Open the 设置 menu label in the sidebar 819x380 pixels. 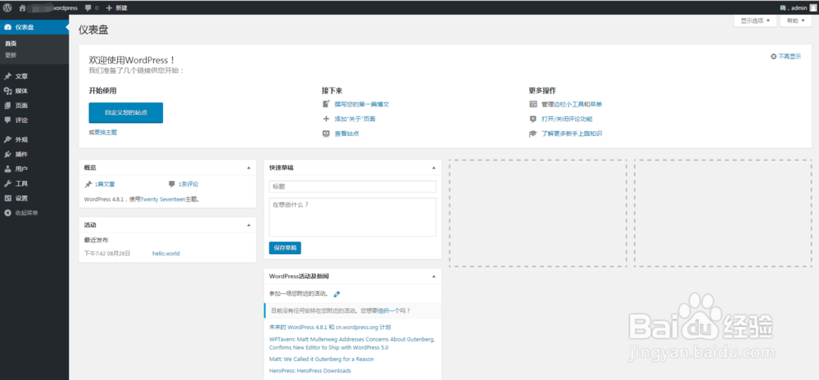tap(21, 198)
